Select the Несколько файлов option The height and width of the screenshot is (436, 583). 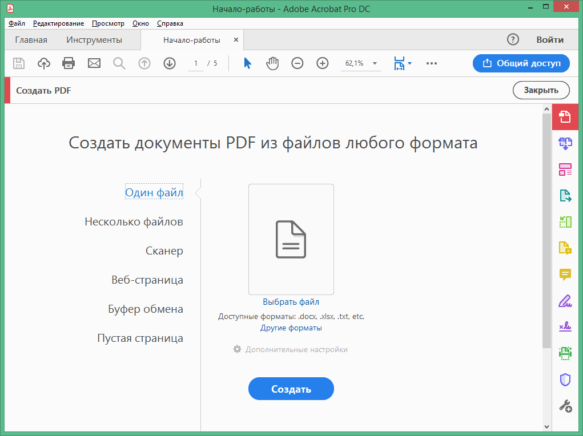point(134,222)
